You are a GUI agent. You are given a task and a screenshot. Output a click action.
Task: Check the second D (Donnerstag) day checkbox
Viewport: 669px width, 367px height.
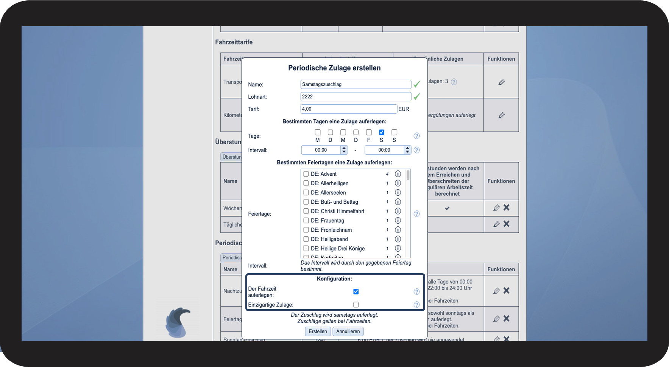[x=356, y=132]
